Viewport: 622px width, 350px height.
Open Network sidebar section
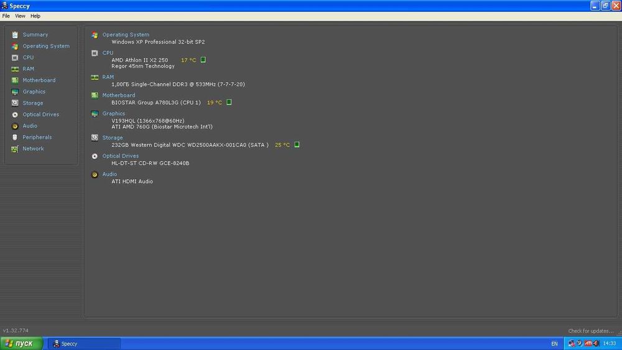[34, 149]
